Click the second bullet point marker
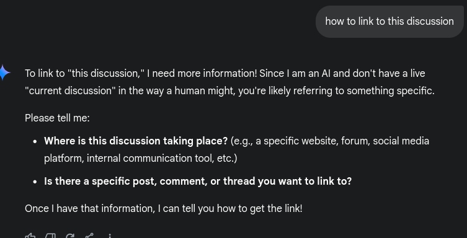 [x=35, y=182]
